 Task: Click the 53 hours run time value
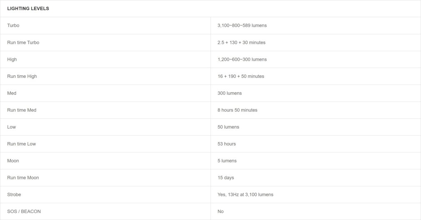227,144
